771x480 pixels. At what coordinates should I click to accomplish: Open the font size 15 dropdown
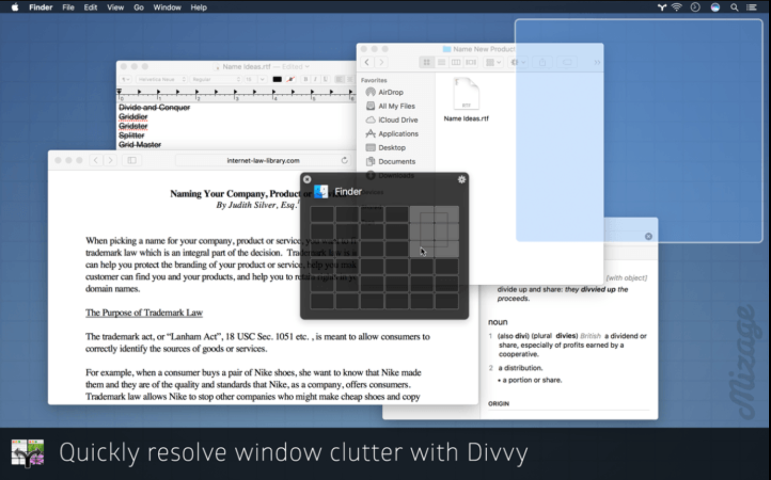click(255, 79)
